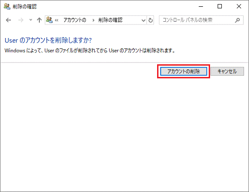Click the title bar user accounts icon
The width and height of the screenshot is (249, 192).
click(x=7, y=6)
